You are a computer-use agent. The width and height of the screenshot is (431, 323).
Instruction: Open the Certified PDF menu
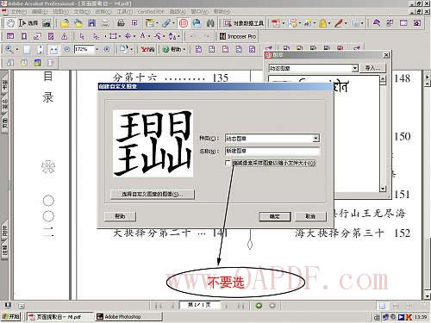pyautogui.click(x=151, y=12)
